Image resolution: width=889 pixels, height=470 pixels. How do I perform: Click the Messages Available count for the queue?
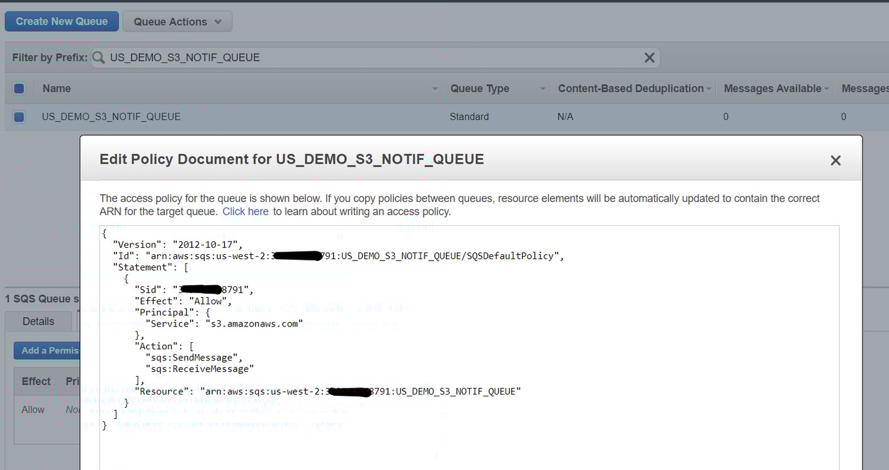[x=725, y=116]
